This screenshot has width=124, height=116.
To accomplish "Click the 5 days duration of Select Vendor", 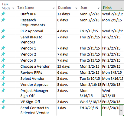I will (x=68, y=79).
